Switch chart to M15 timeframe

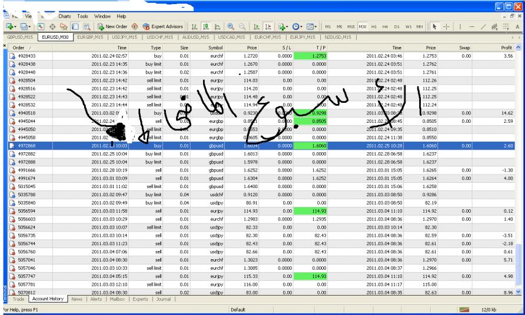(351, 27)
